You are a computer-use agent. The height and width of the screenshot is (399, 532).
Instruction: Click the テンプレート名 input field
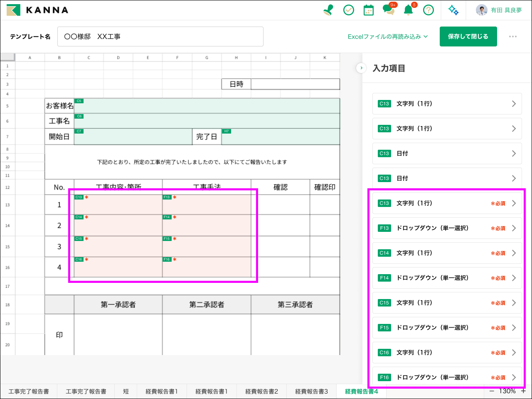(160, 36)
